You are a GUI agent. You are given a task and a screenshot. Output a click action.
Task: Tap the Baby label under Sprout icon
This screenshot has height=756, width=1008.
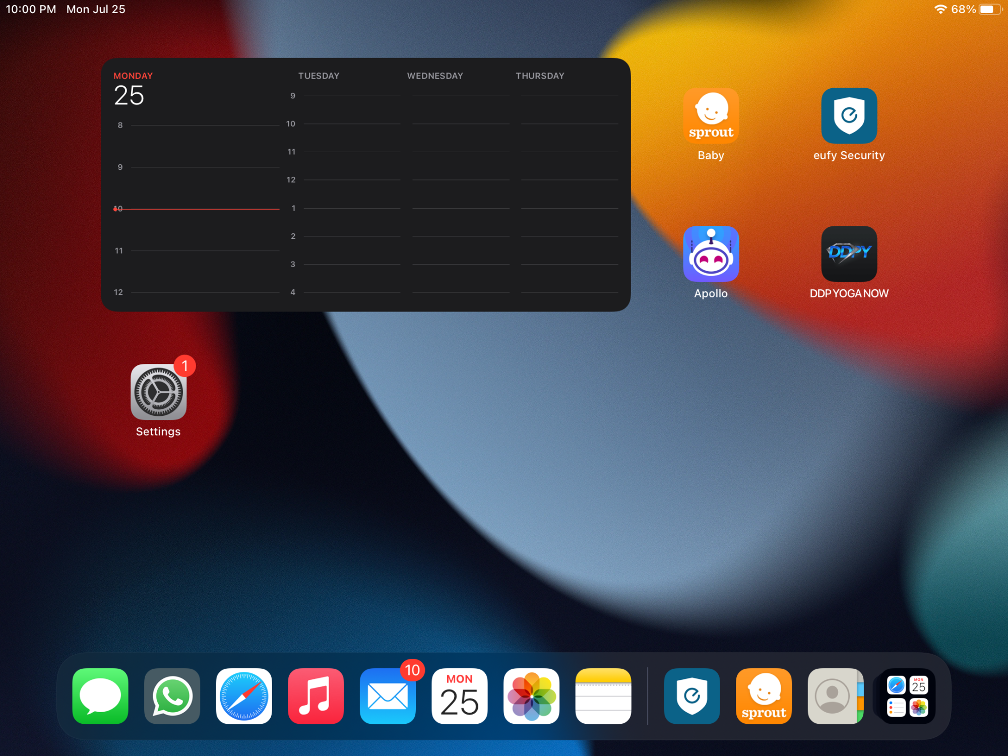point(711,155)
